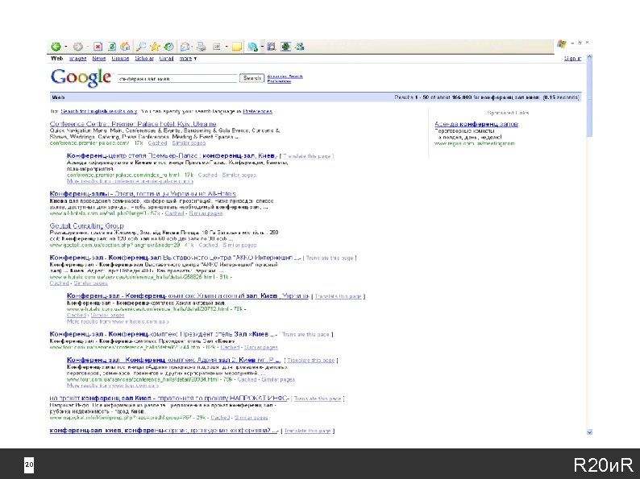
Task: Click the Refresh page icon
Action: pos(112,47)
